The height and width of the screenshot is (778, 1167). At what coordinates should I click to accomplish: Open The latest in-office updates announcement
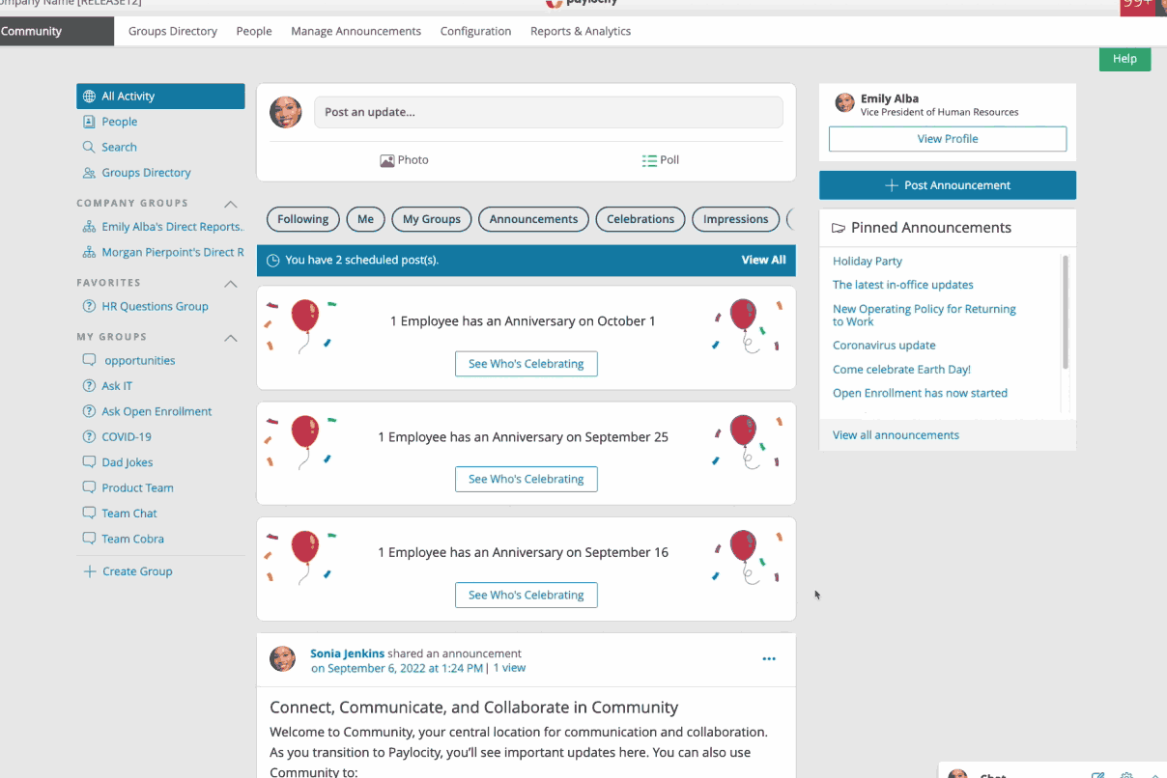click(x=903, y=285)
